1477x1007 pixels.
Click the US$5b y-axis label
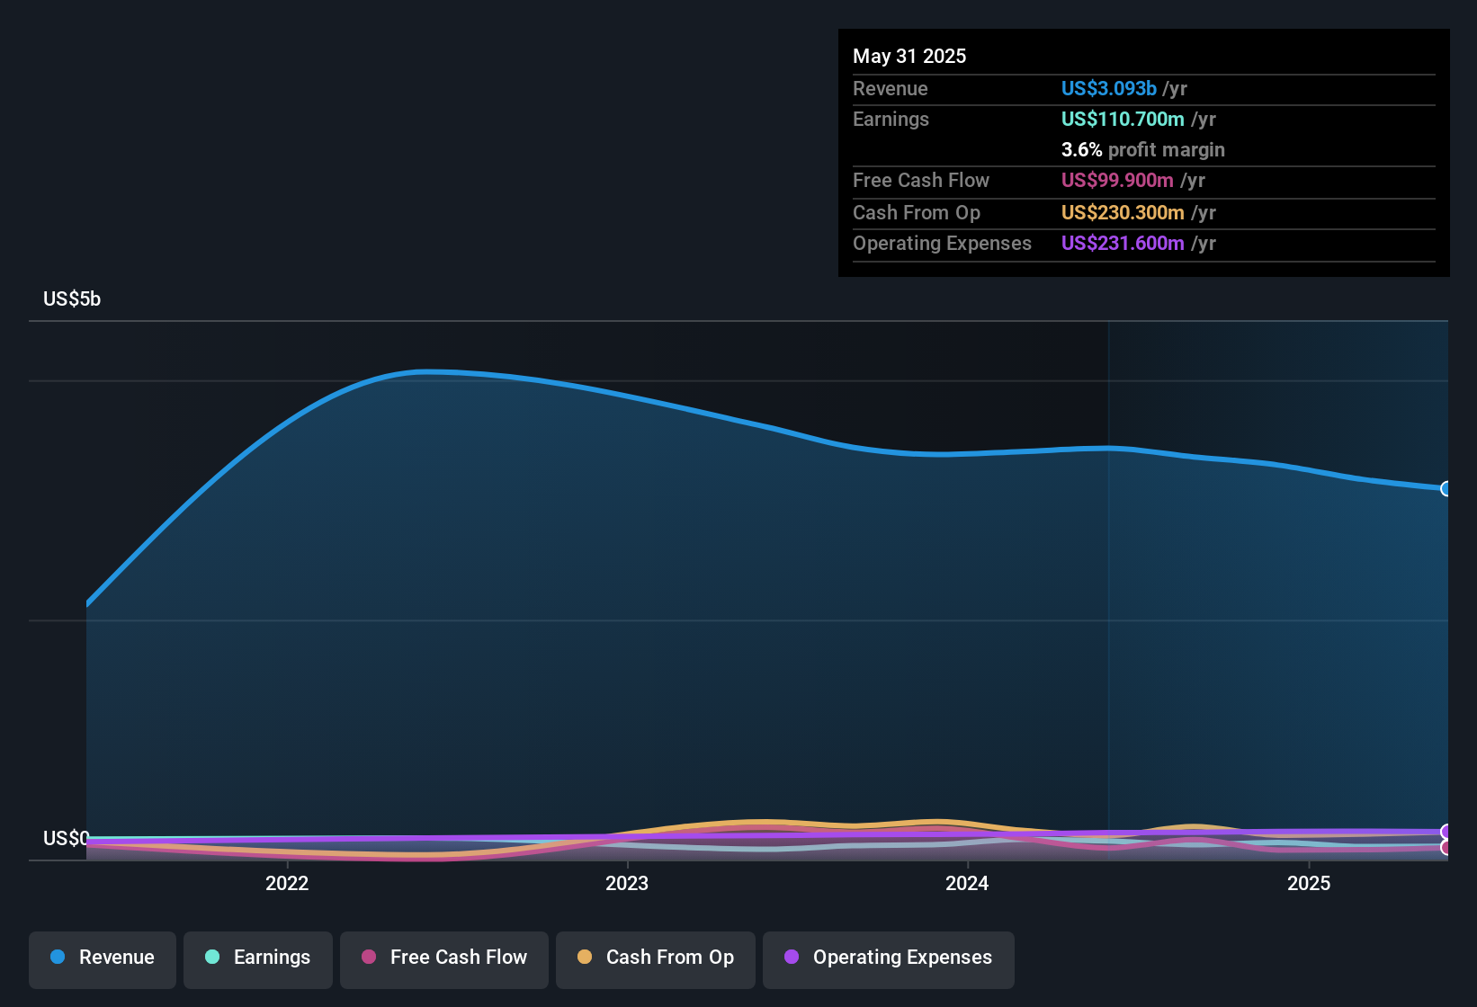click(x=72, y=299)
